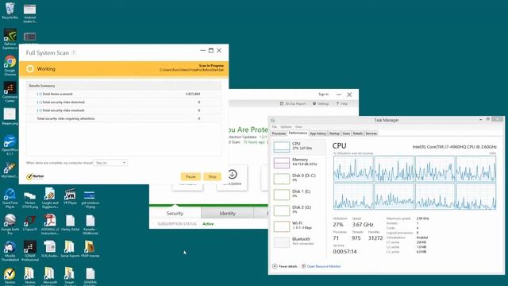Launch the OpenOffice desktop shortcut
Viewport: 508px width, 286px height.
click(x=10, y=145)
